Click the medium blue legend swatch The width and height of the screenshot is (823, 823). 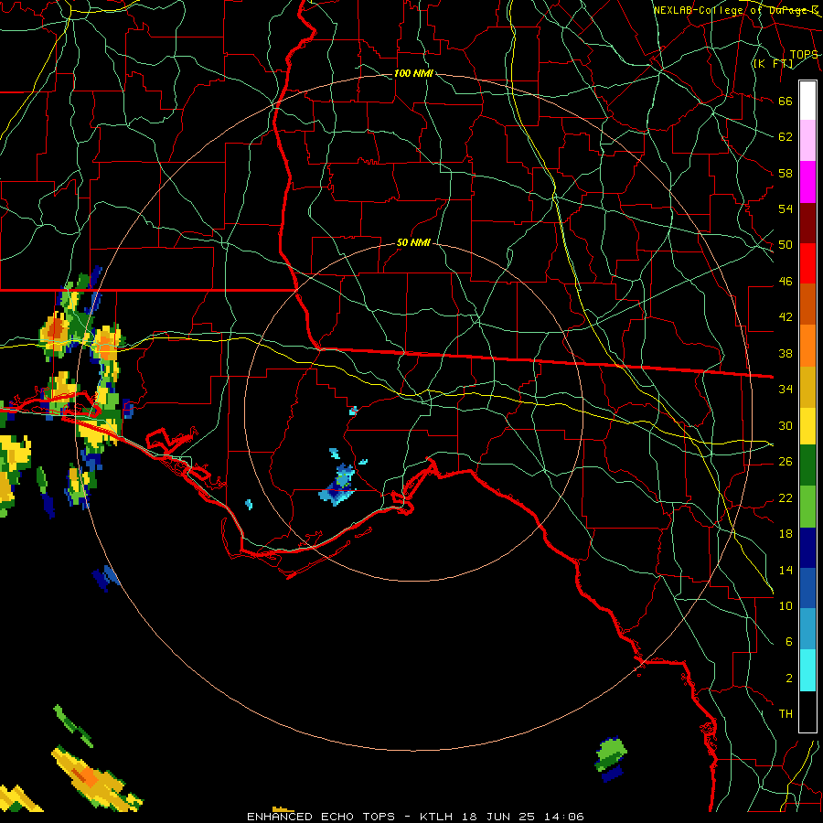pos(807,588)
